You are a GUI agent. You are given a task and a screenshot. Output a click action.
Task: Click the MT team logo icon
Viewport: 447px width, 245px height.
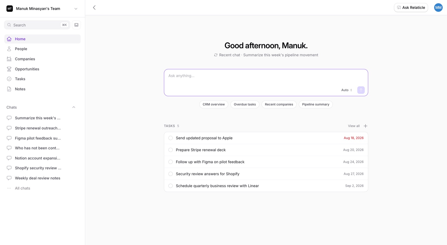pos(9,9)
